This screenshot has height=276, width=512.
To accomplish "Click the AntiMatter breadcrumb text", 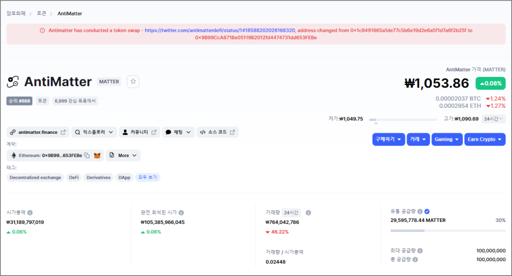I will [70, 13].
